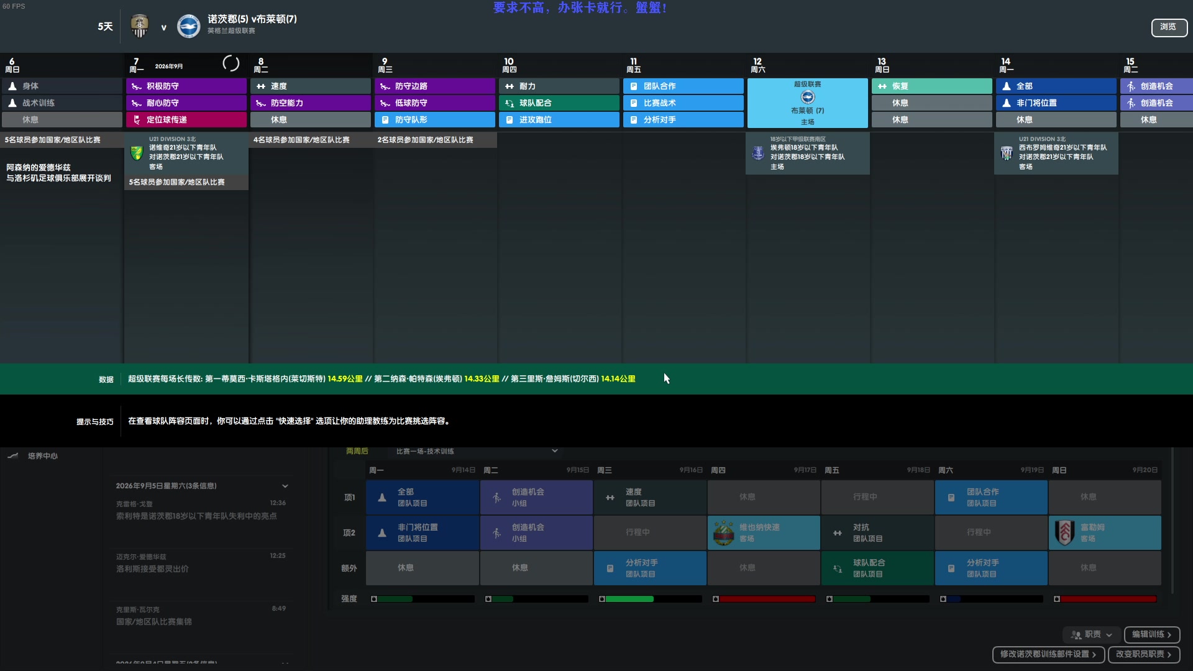Click the Wednesday 9月16日 intensity bar

(654, 599)
